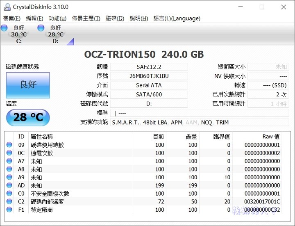
Task: Select the 不安全關機次數 attribute row
Action: tap(144, 194)
